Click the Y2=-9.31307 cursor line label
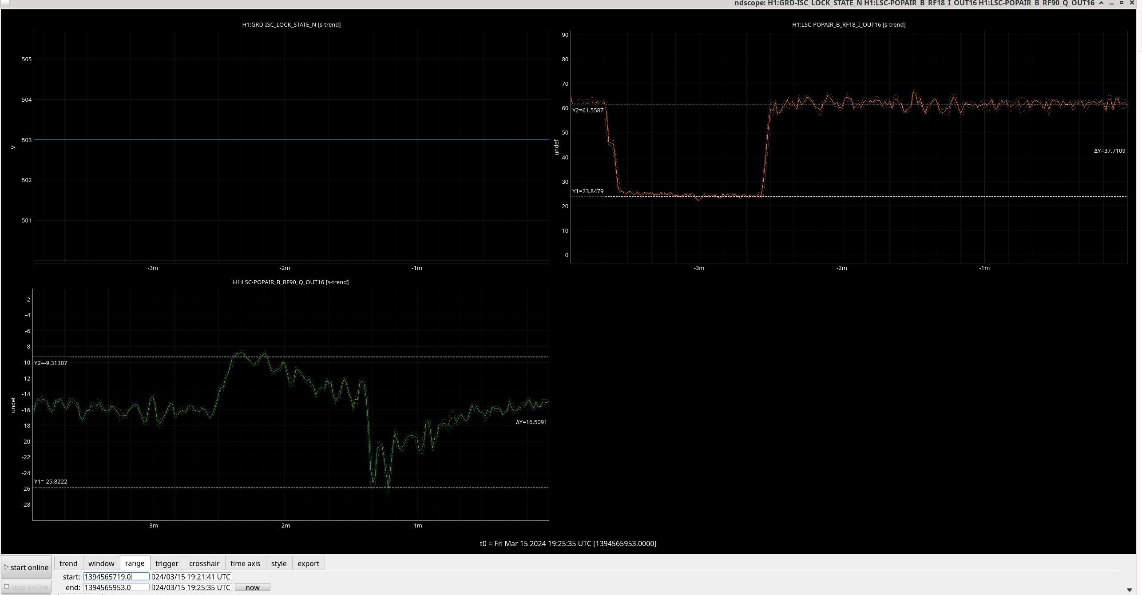Viewport: 1142px width, 595px height. (x=51, y=363)
